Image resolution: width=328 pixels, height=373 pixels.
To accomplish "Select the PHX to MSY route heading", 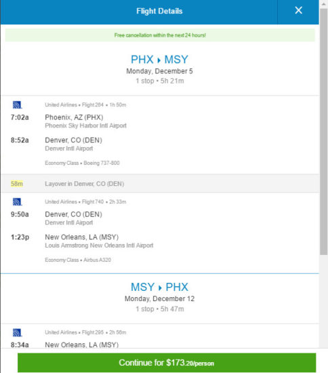I will click(159, 60).
